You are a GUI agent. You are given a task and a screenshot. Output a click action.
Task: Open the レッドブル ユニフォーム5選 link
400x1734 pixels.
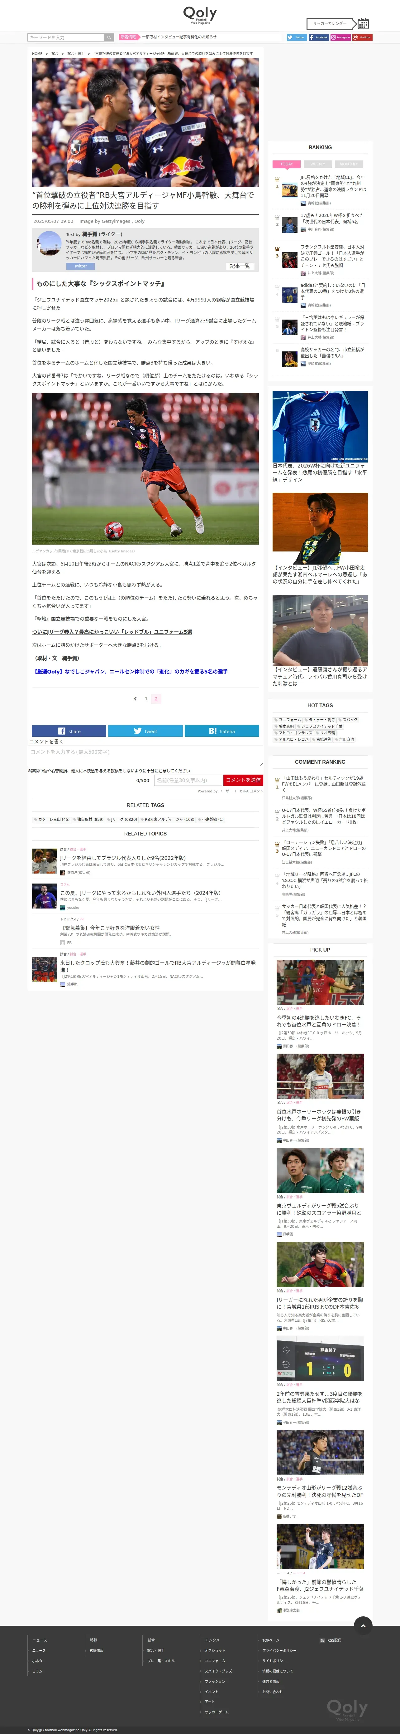click(112, 632)
